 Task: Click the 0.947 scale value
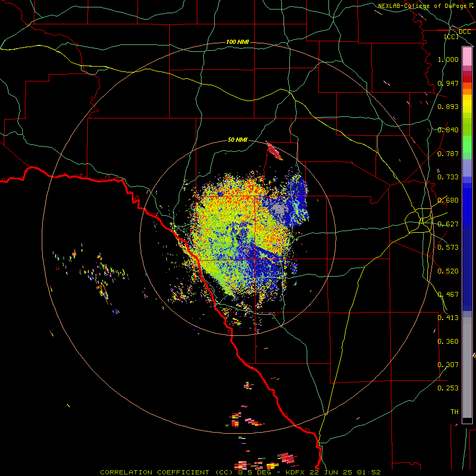pyautogui.click(x=448, y=83)
